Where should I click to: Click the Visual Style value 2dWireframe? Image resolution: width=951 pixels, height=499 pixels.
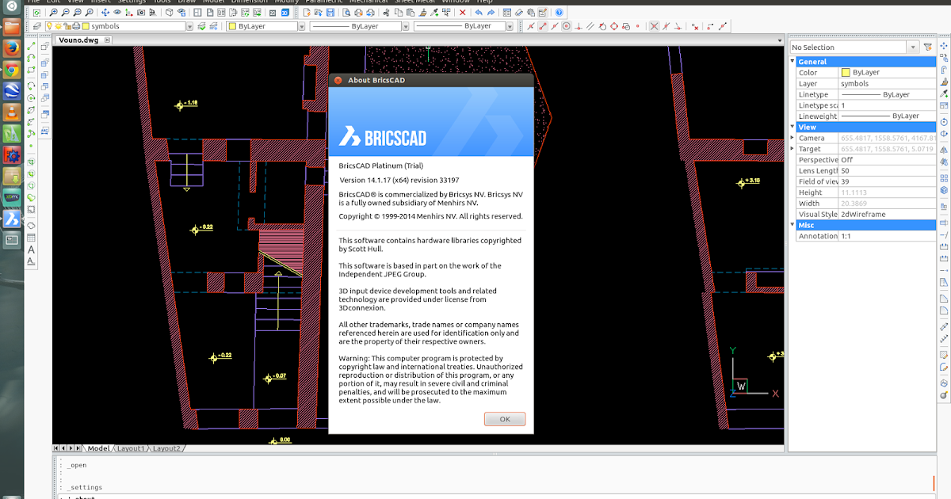[x=863, y=214]
